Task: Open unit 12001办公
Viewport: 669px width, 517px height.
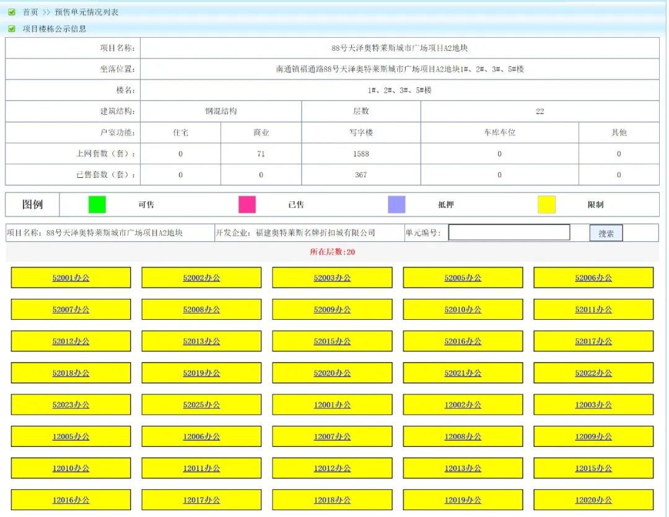Action: click(x=332, y=405)
